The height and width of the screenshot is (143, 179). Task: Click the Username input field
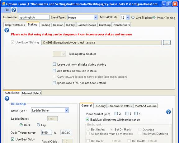(34, 17)
